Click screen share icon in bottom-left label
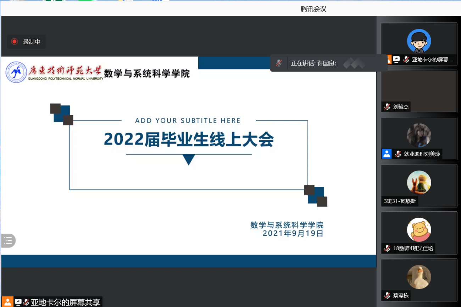 coord(18,302)
